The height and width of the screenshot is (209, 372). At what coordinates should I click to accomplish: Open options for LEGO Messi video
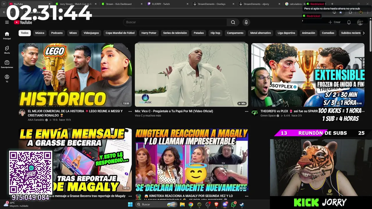(x=130, y=111)
